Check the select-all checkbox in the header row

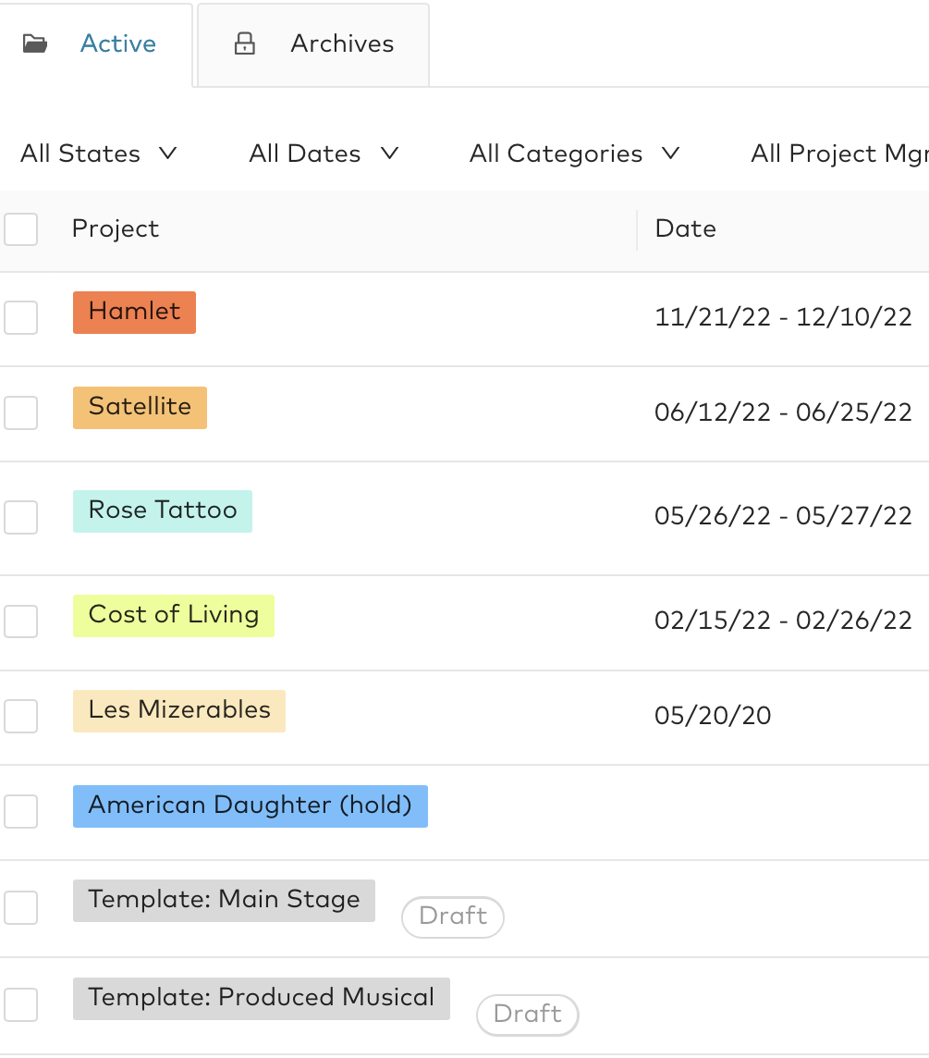[20, 229]
